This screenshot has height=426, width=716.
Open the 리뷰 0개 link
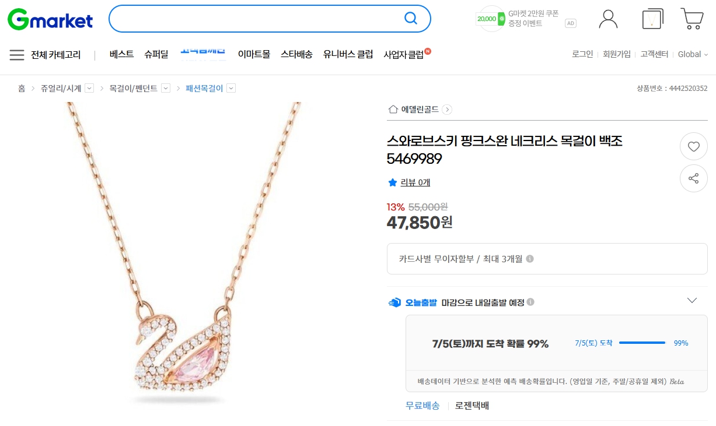click(x=415, y=182)
